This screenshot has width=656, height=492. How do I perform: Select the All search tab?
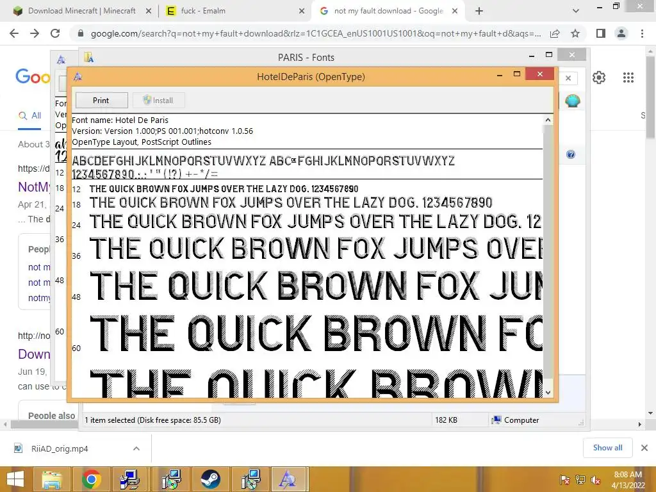(x=29, y=116)
